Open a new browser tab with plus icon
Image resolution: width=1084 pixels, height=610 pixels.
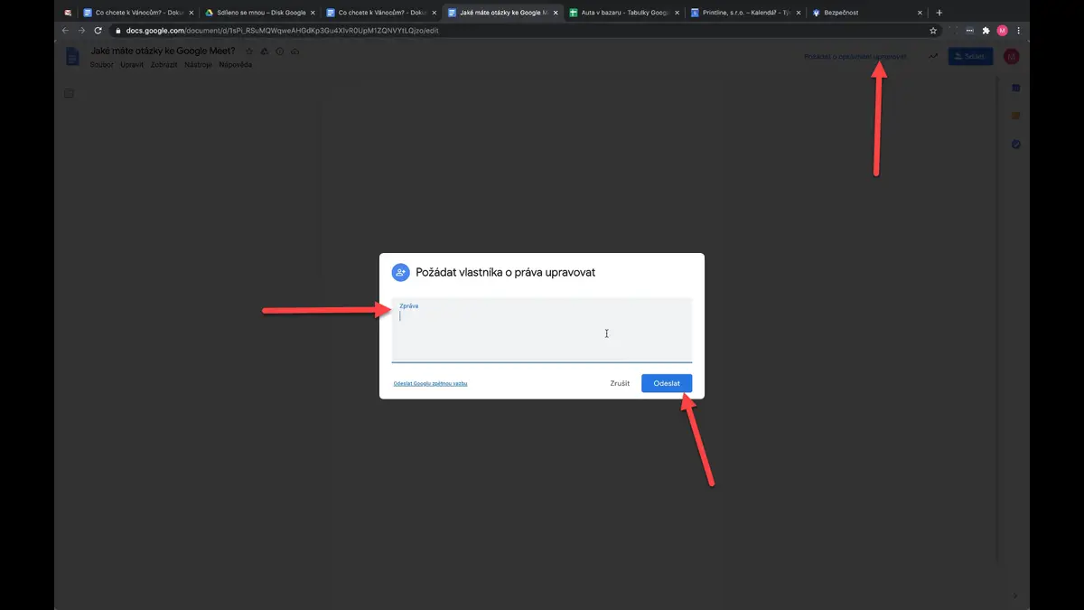point(939,13)
